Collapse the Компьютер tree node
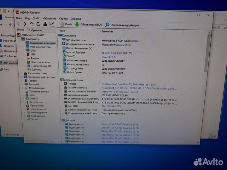Image resolution: width=227 pixels, height=170 pixels. 19,39
